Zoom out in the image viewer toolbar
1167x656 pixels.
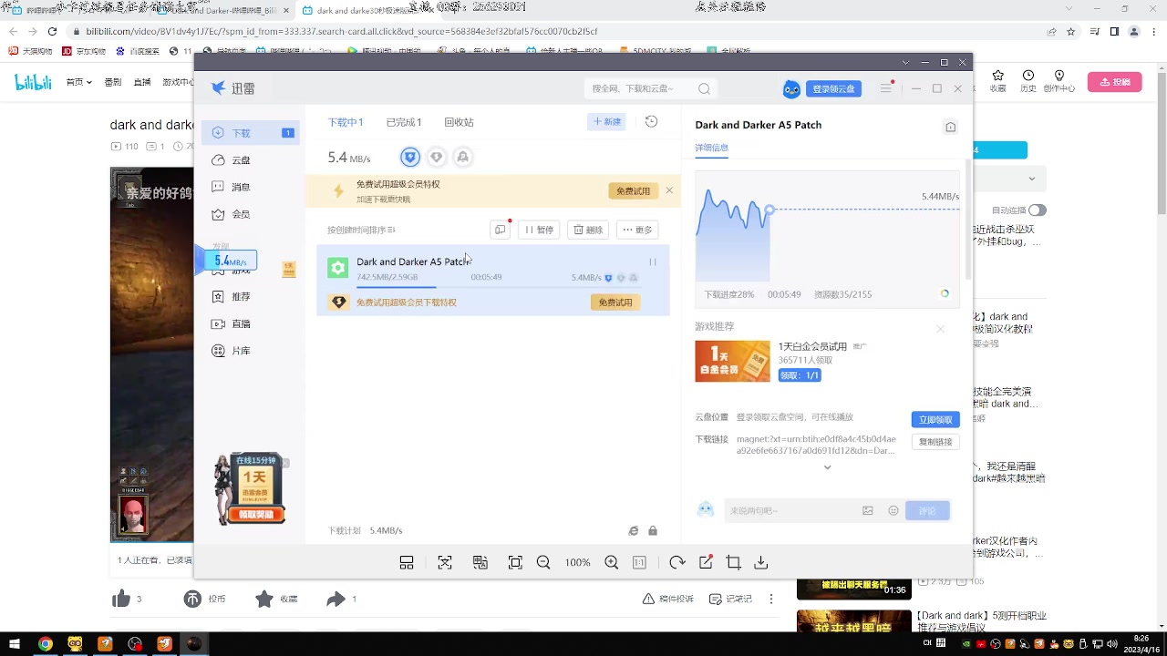543,563
